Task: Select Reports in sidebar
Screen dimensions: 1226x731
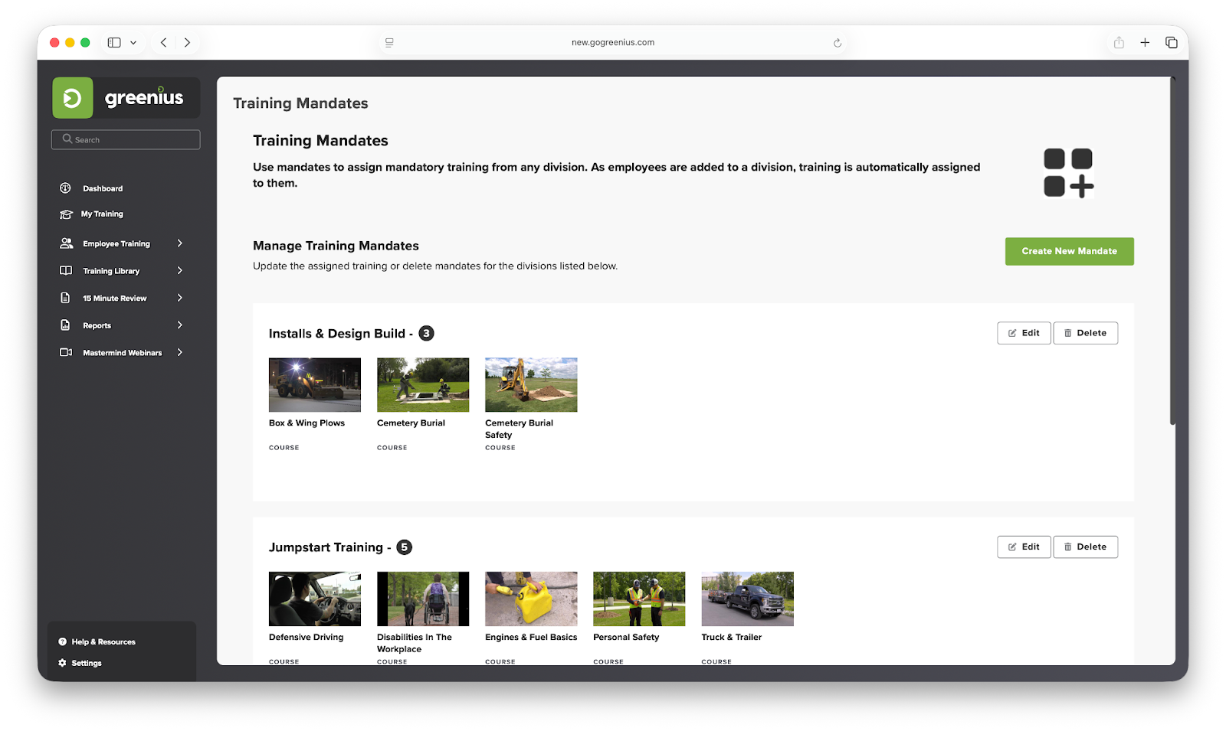Action: point(97,326)
